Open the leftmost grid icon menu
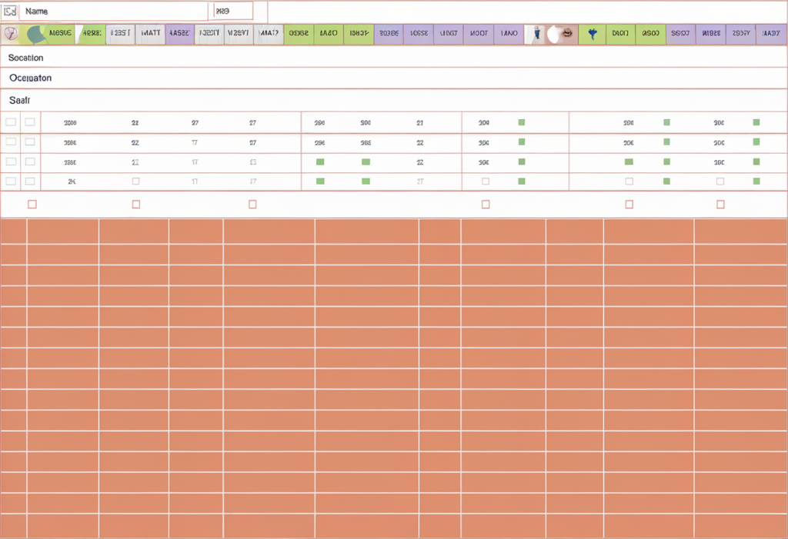Viewport: 788px width, 539px height. (9, 11)
